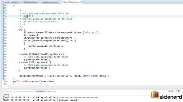Click the horizontal scrollbar left arrow
The width and height of the screenshot is (183, 102).
coord(9,86)
